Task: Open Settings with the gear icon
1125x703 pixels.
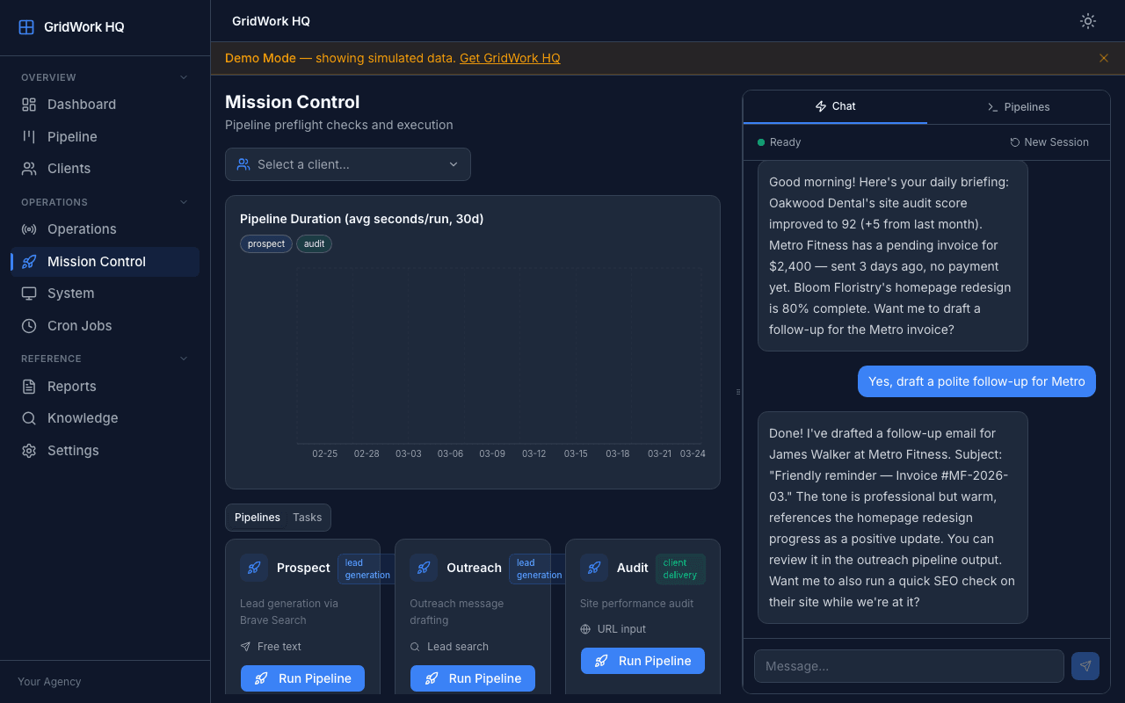Action: (28, 450)
